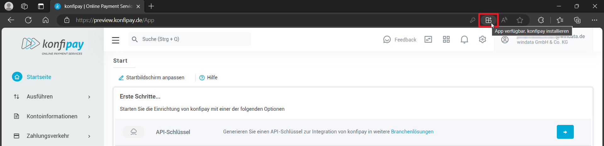Click into the Suche search field
Image resolution: width=604 pixels, height=146 pixels.
point(192,39)
